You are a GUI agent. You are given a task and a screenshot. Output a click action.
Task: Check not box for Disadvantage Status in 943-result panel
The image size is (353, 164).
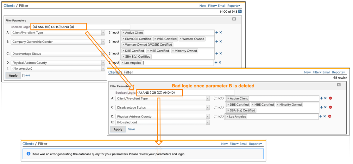tap(112, 54)
